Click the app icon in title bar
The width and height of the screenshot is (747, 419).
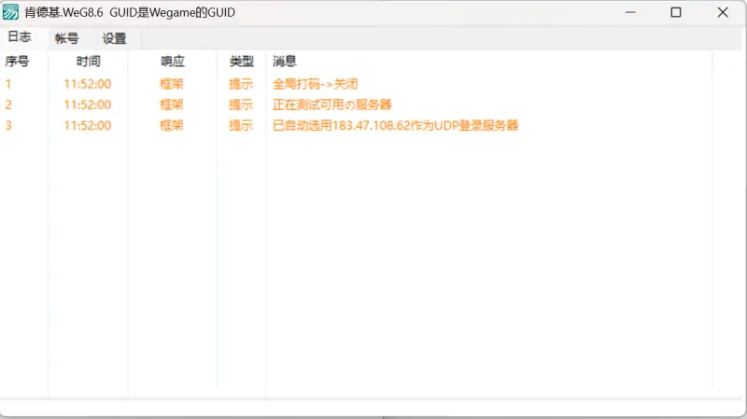[x=11, y=13]
